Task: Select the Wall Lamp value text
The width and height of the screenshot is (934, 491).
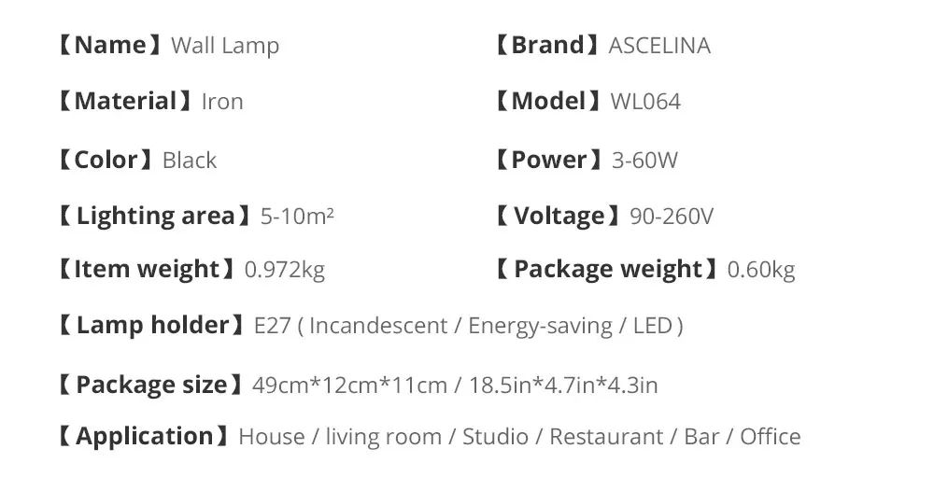Action: [x=225, y=47]
